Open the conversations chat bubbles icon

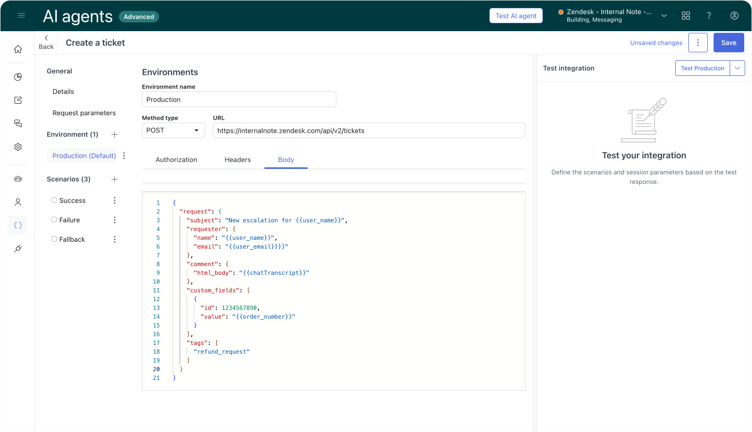[x=18, y=124]
